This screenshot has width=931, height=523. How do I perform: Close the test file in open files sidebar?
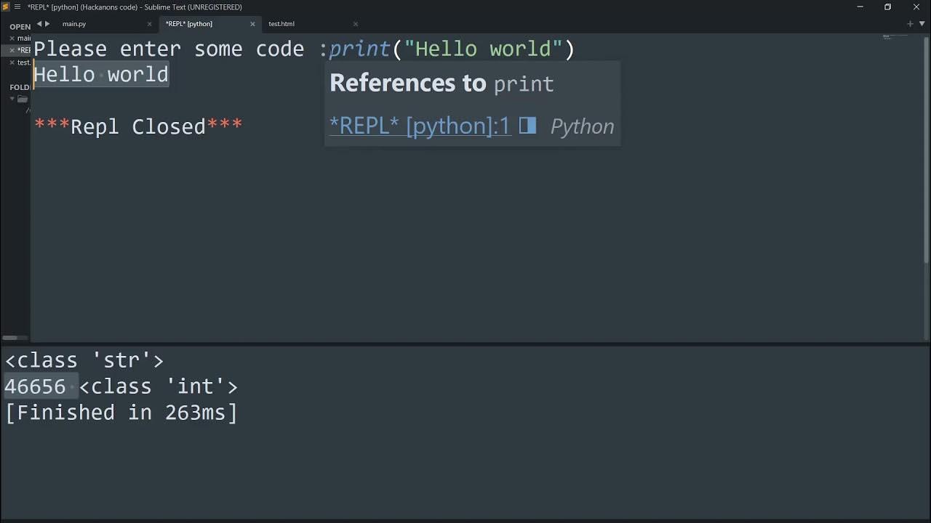click(x=12, y=62)
